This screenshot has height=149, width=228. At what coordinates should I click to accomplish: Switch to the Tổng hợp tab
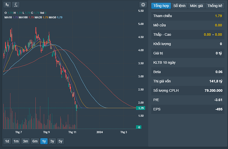[161, 6]
